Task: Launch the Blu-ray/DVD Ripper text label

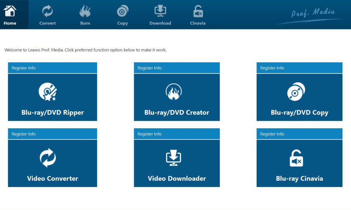Action: click(x=53, y=113)
